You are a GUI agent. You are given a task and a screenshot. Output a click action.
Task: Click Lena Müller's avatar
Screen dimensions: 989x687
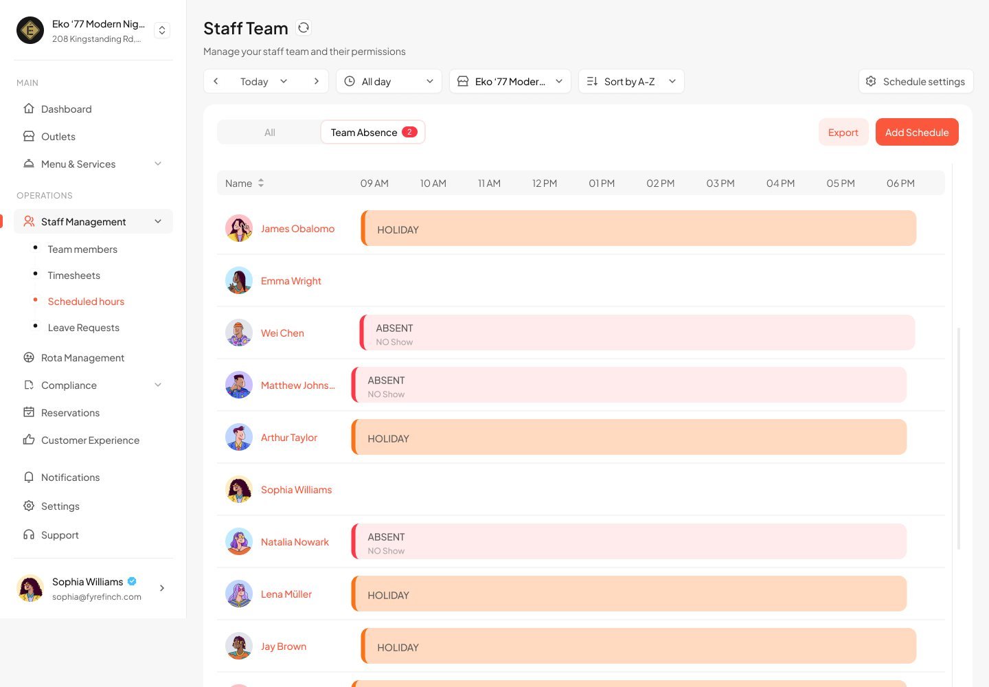pos(239,594)
